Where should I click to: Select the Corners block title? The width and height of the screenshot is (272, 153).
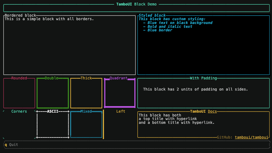[19, 111]
